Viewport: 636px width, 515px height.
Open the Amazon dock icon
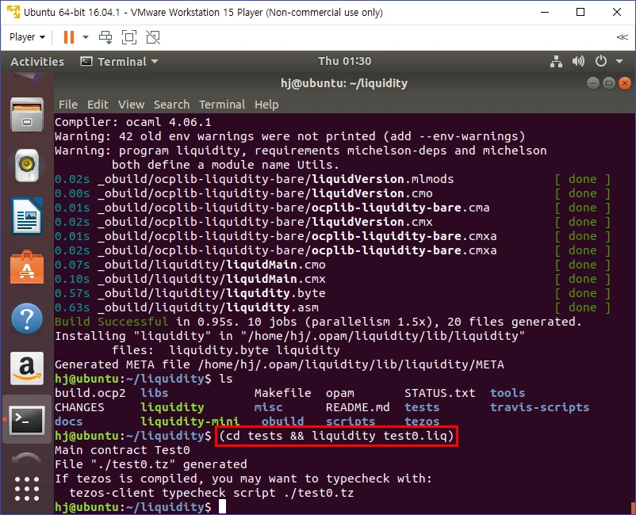coord(27,368)
